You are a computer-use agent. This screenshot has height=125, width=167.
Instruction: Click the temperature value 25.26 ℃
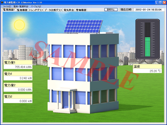coord(147,71)
